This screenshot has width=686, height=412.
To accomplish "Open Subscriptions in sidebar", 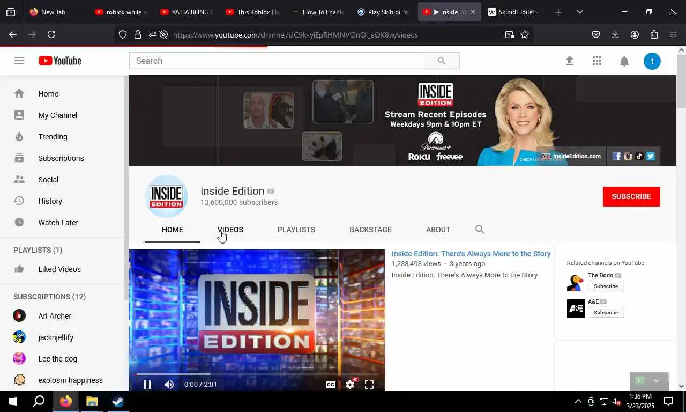I will pyautogui.click(x=62, y=158).
